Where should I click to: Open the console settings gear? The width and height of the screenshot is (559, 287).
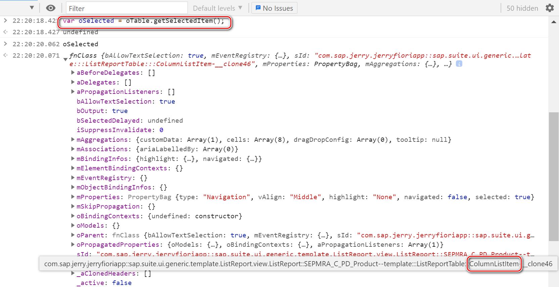coord(550,8)
